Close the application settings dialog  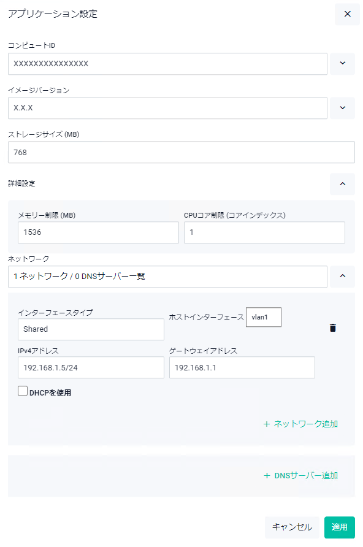(x=347, y=14)
